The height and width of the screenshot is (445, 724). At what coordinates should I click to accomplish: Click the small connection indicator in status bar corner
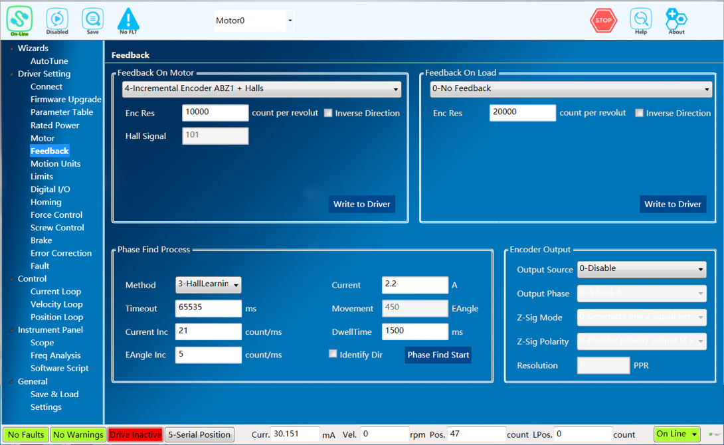[715, 434]
